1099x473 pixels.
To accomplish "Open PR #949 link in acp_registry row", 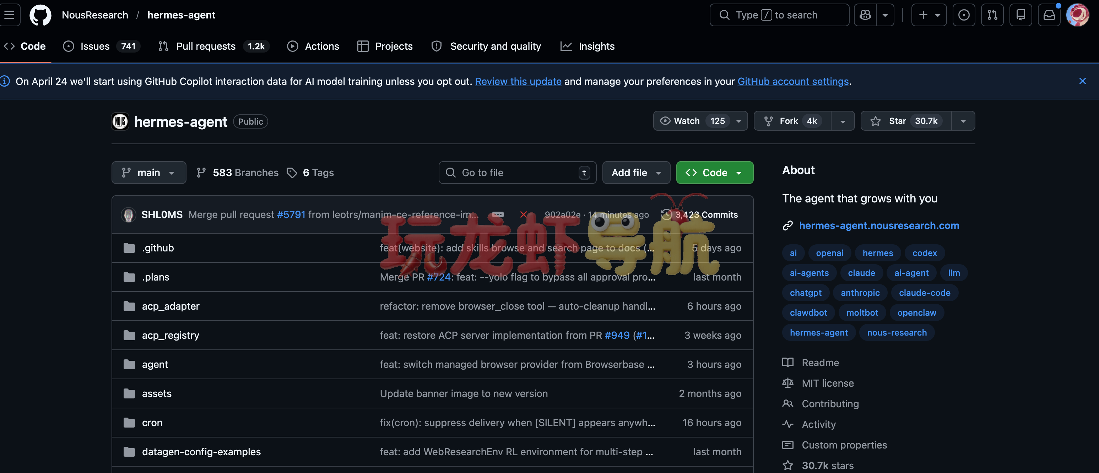I will point(617,335).
